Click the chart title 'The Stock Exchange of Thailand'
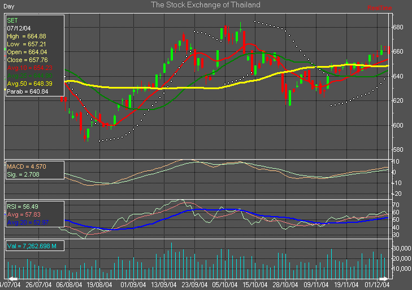 tap(206, 5)
